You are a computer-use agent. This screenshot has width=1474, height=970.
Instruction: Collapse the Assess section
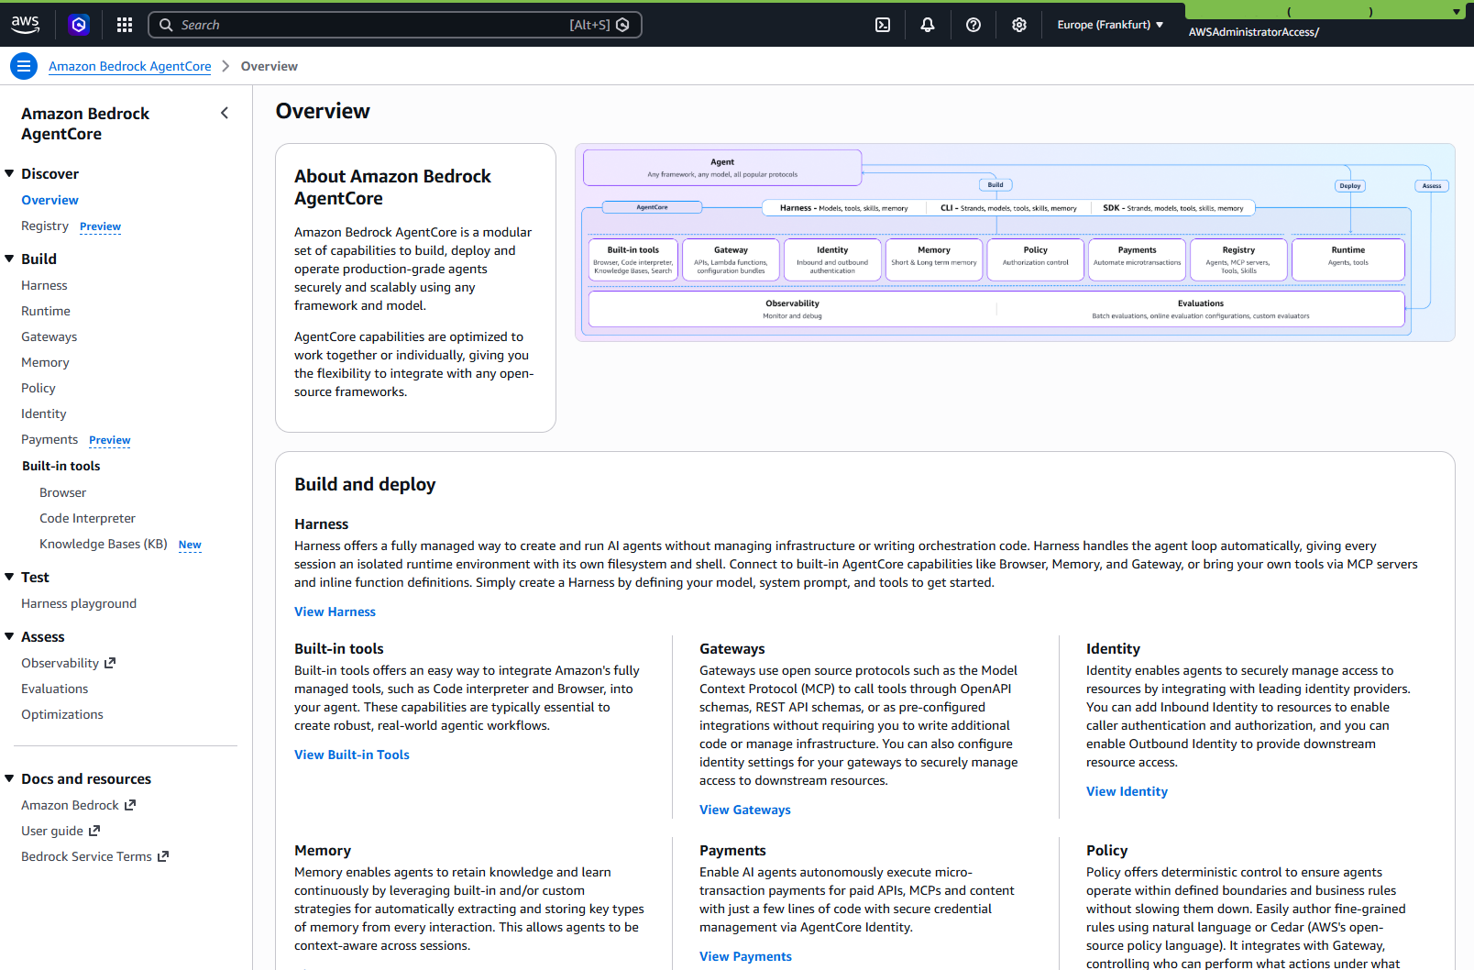(x=9, y=636)
